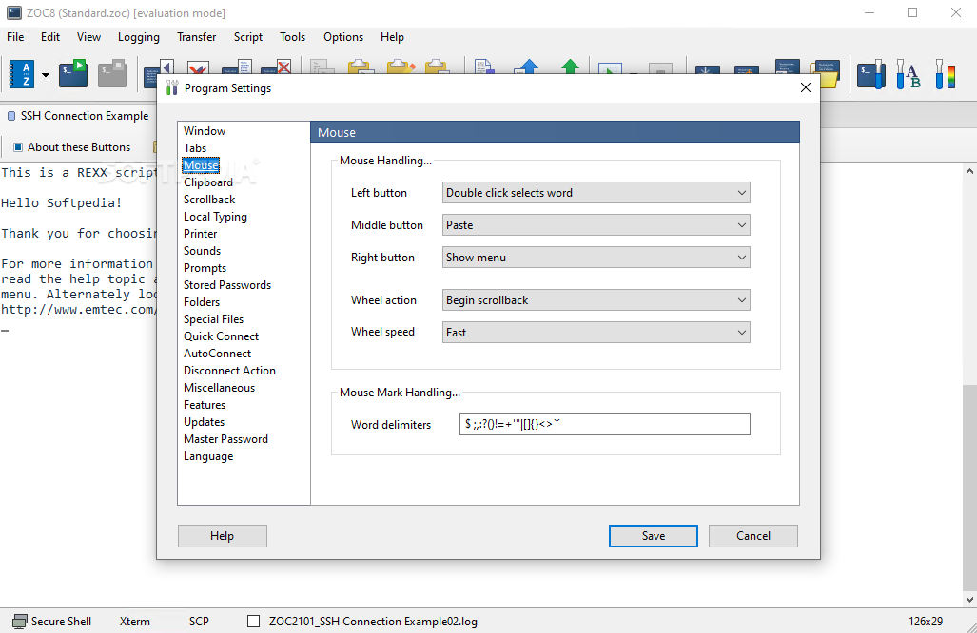977x633 pixels.
Task: Select Clipboard in the settings list
Action: tap(208, 182)
